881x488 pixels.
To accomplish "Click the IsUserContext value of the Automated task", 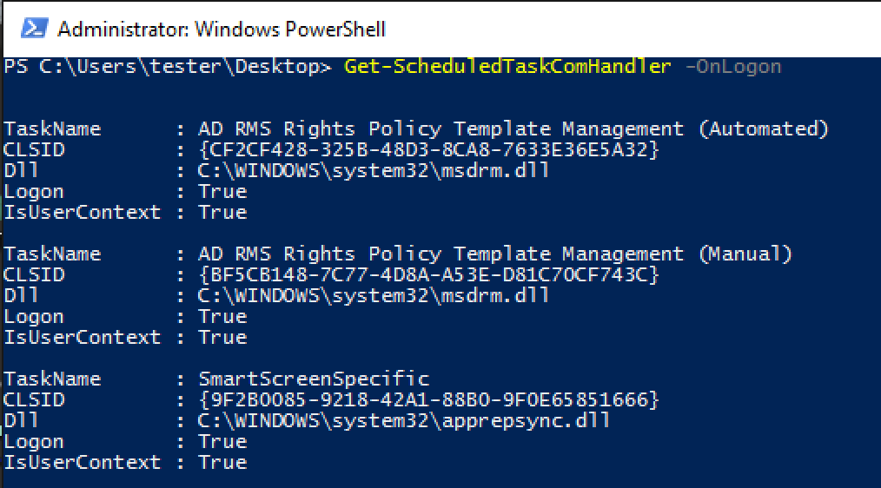I will point(222,212).
